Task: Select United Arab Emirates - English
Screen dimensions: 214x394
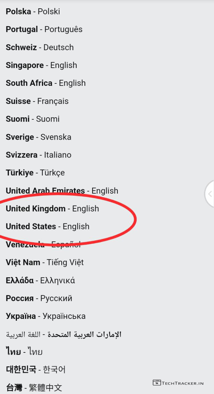Action: tap(62, 191)
